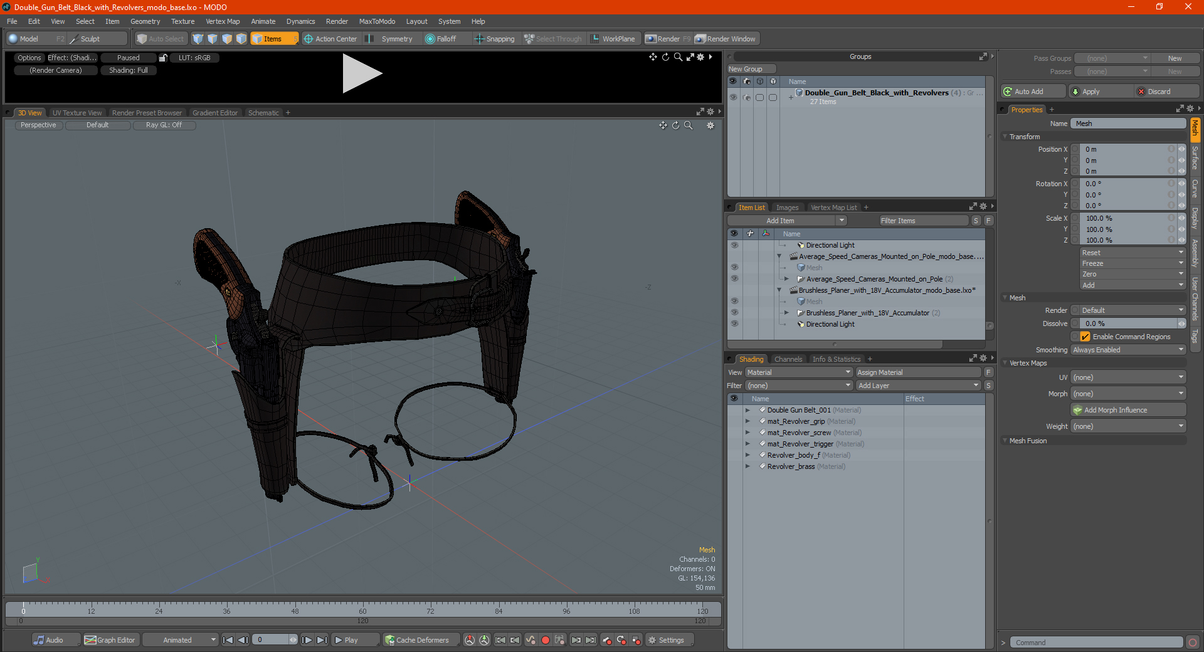Click the 3D viewport pan move icon
The image size is (1204, 652).
pyautogui.click(x=663, y=125)
